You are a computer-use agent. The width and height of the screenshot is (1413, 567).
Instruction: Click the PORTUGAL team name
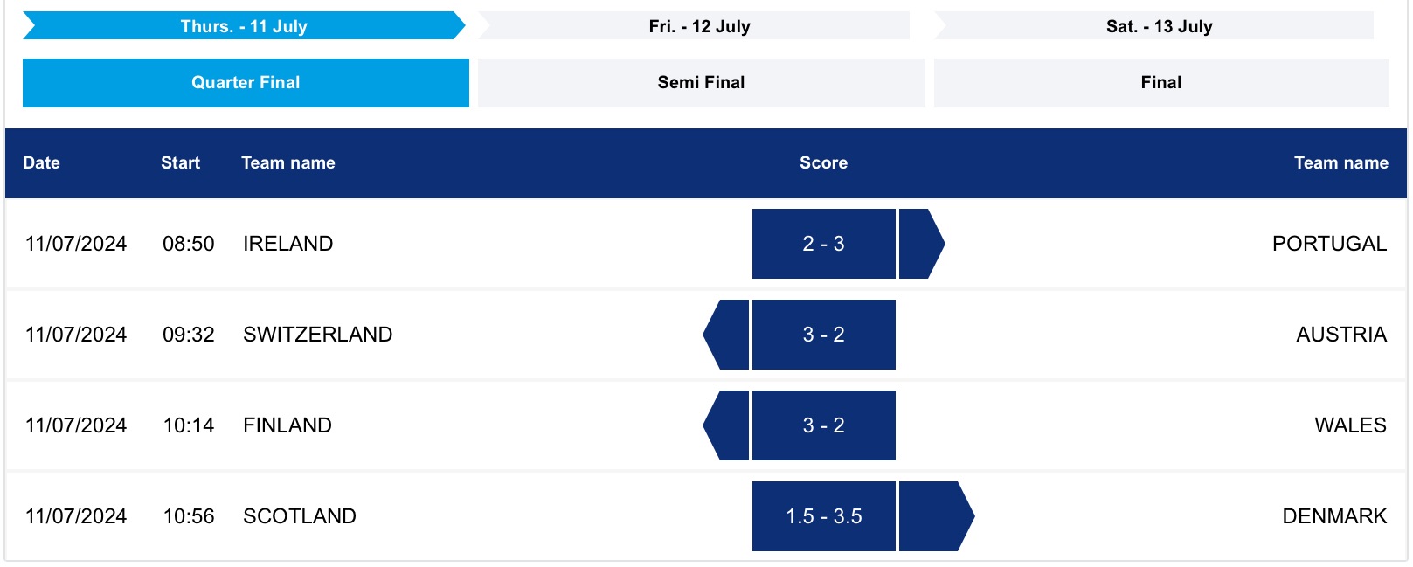pos(1329,244)
